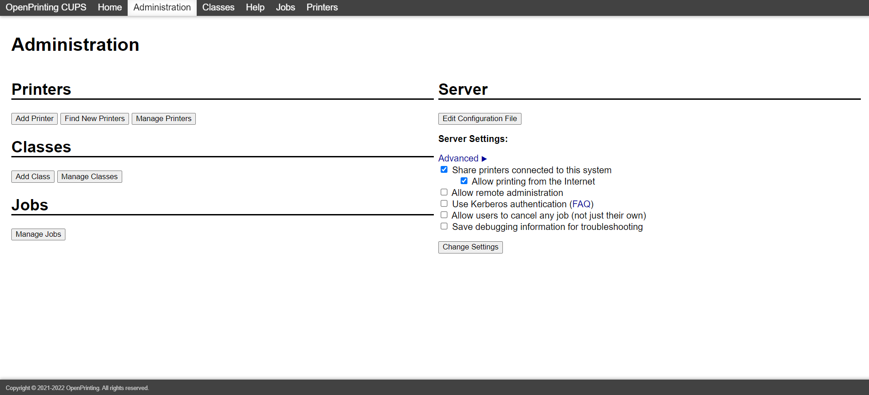The height and width of the screenshot is (395, 869).
Task: Go to the Home tab
Action: (x=110, y=7)
